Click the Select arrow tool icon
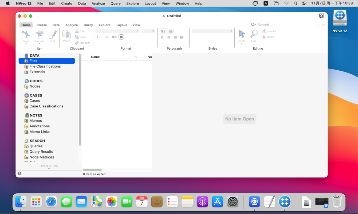The image size is (358, 214). (x=242, y=34)
